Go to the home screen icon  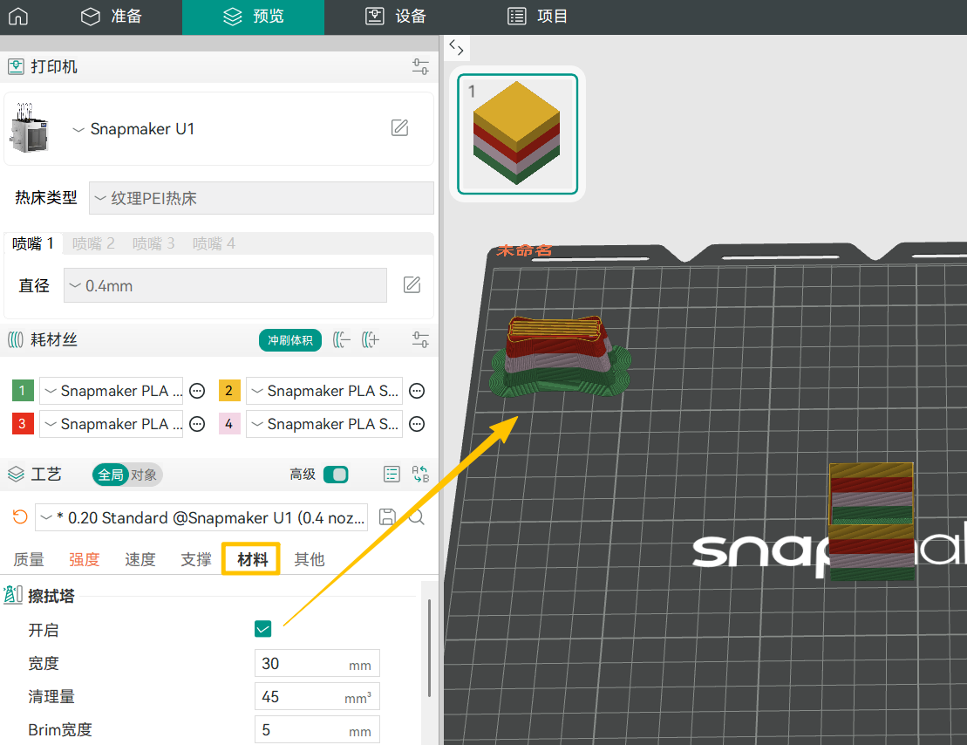(18, 16)
